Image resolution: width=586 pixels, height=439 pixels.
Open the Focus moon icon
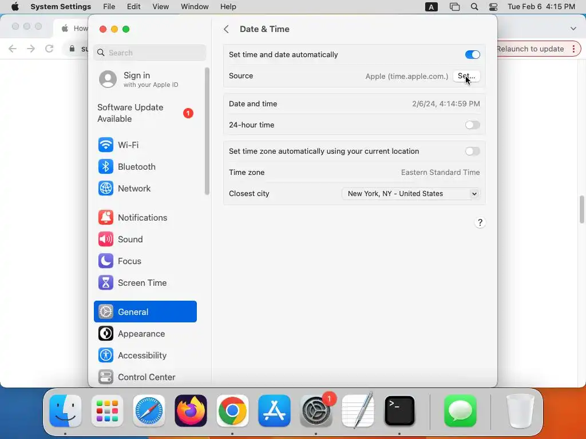(x=106, y=261)
